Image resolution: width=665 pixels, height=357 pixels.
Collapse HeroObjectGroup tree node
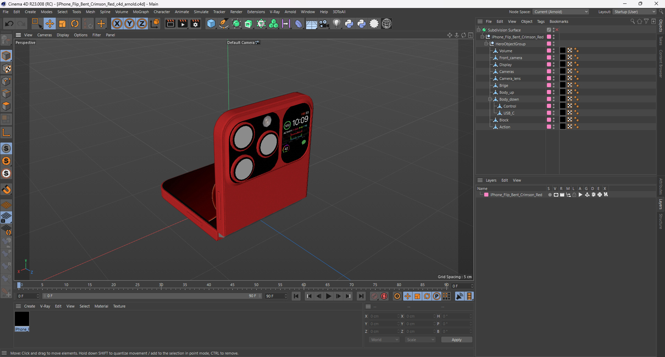486,44
